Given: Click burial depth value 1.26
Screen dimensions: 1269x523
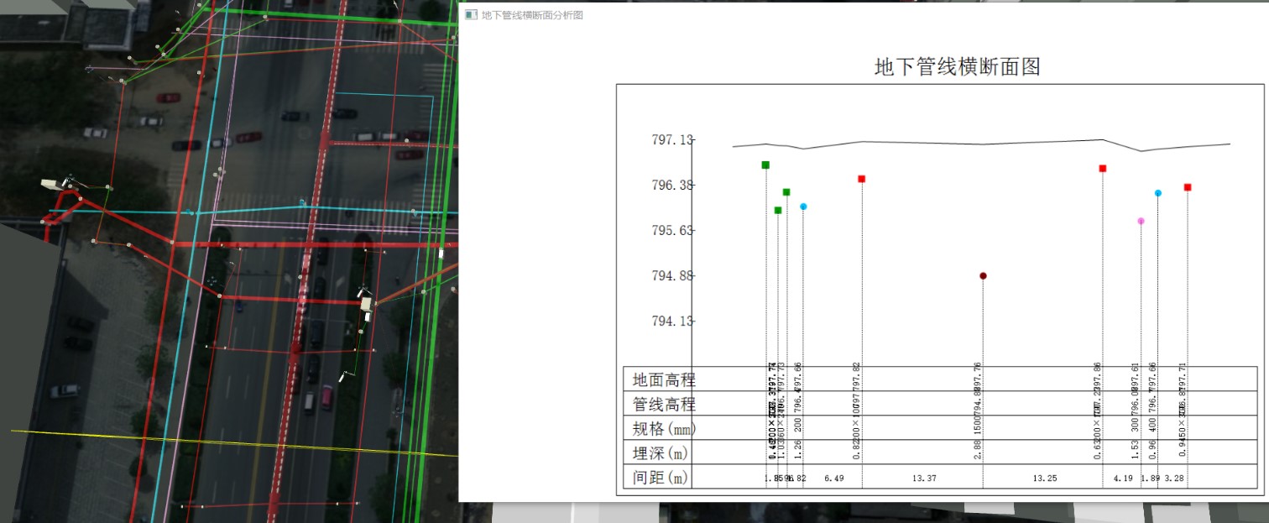Looking at the screenshot, I should pyautogui.click(x=798, y=449).
